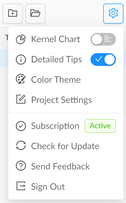
Task: Select the Subscription menu entry
Action: pyautogui.click(x=66, y=126)
